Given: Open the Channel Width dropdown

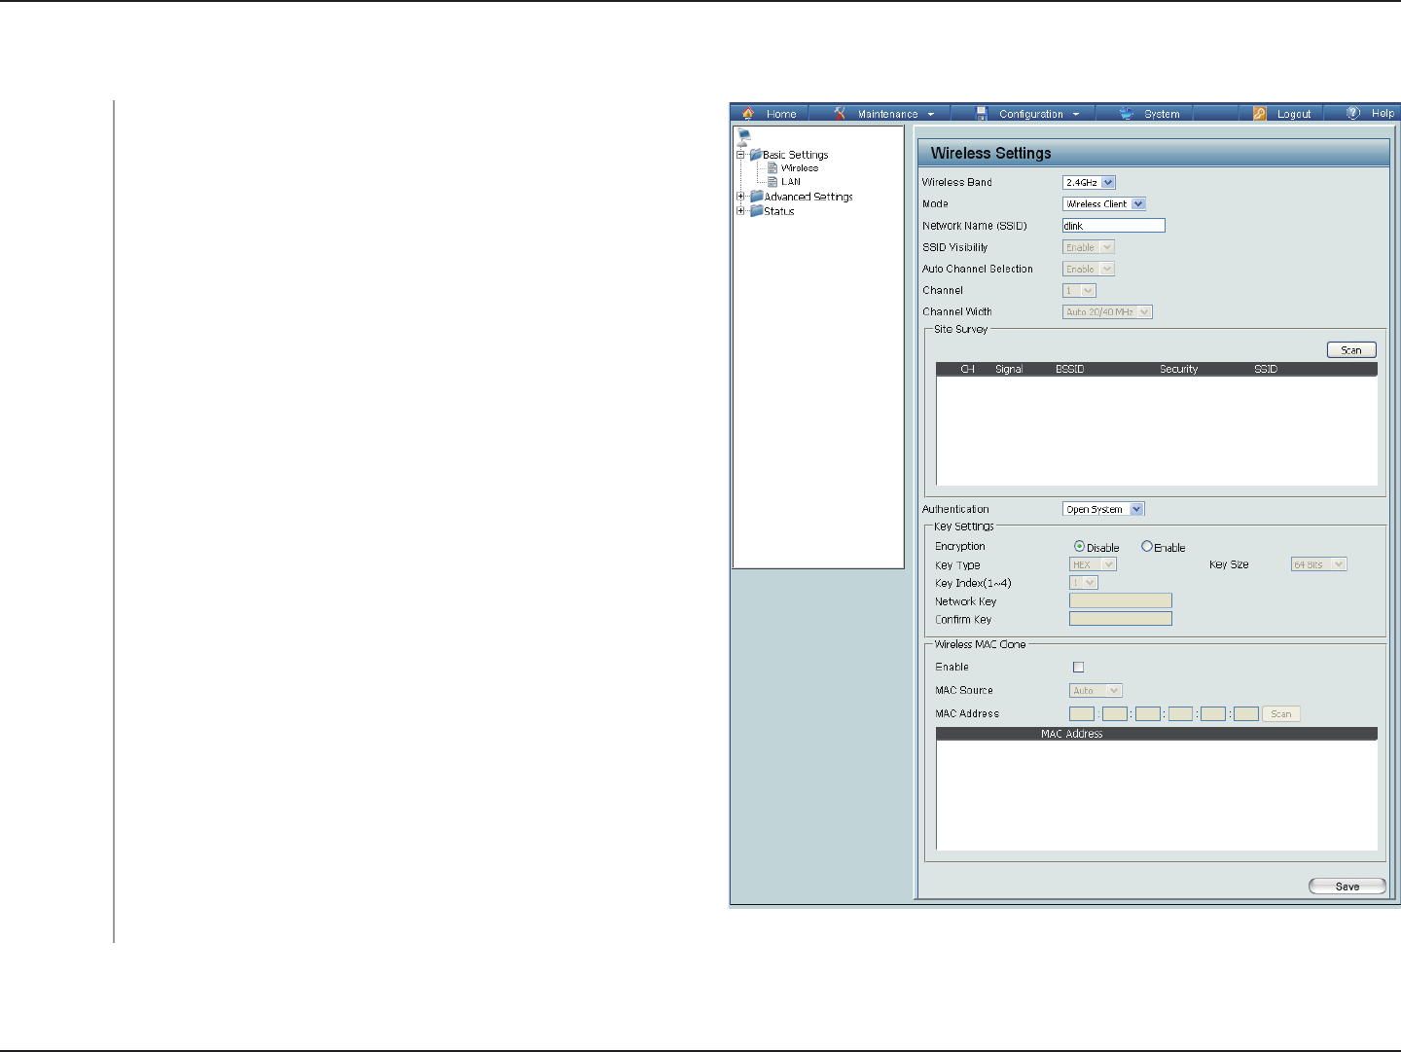Looking at the screenshot, I should pos(1107,311).
